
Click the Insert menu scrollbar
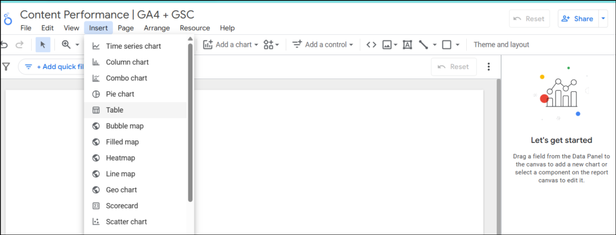click(190, 122)
